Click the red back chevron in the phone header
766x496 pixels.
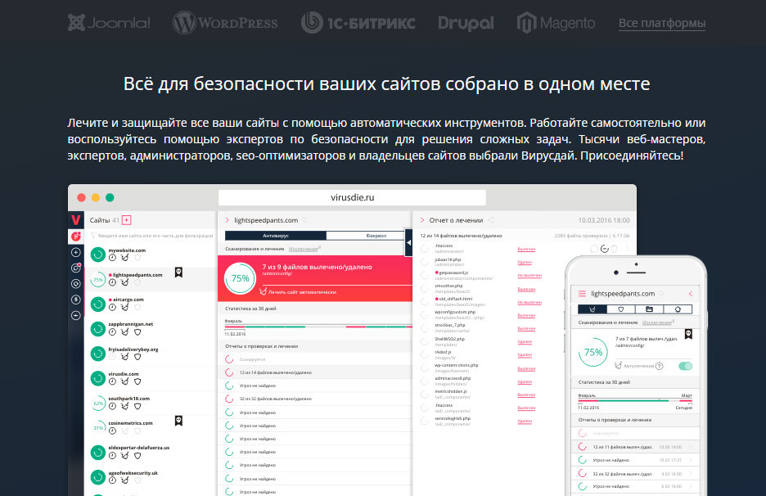pyautogui.click(x=691, y=294)
